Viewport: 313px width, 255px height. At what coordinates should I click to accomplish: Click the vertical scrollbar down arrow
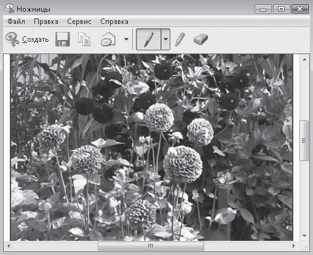tap(304, 236)
